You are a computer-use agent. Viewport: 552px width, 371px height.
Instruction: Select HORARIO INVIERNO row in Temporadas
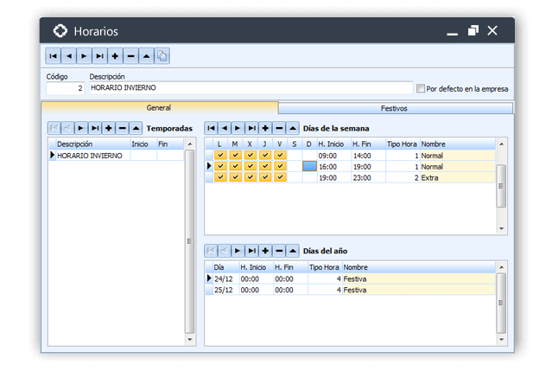(91, 156)
